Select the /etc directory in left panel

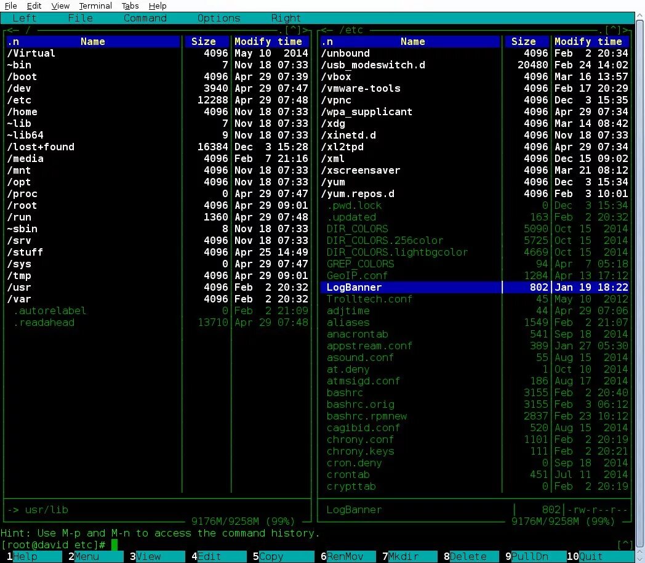coord(158,100)
